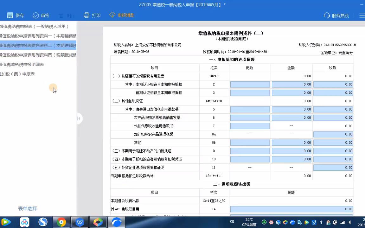
Task: Open WPS Office from the taskbar
Action: 80,222
